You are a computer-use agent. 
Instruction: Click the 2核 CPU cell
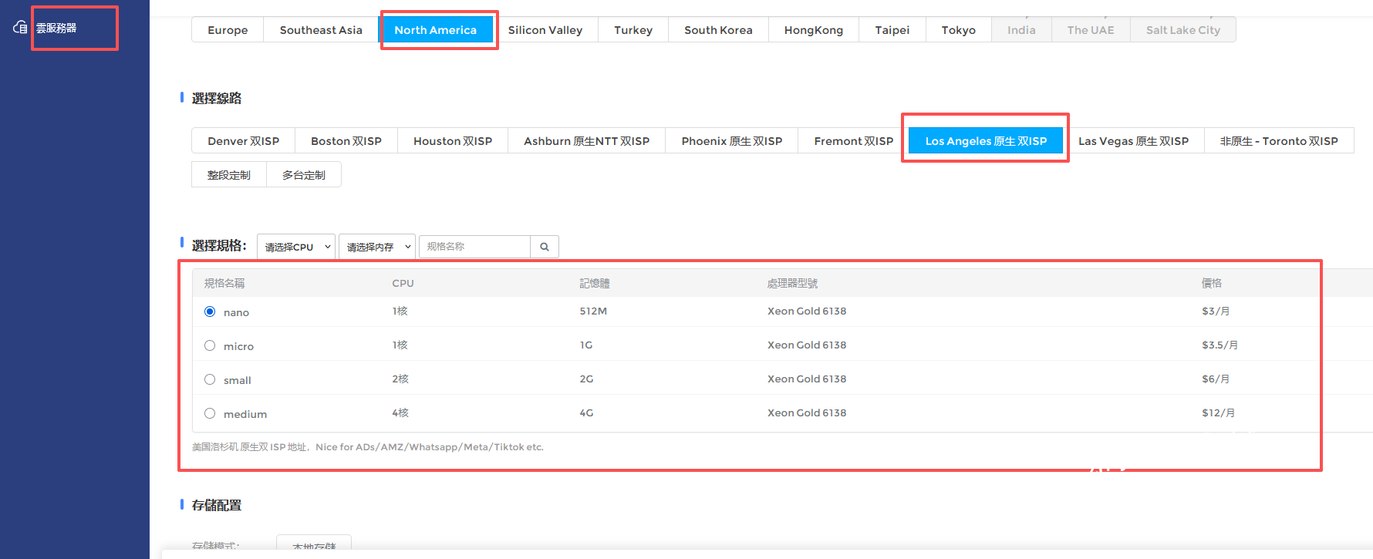pyautogui.click(x=400, y=379)
